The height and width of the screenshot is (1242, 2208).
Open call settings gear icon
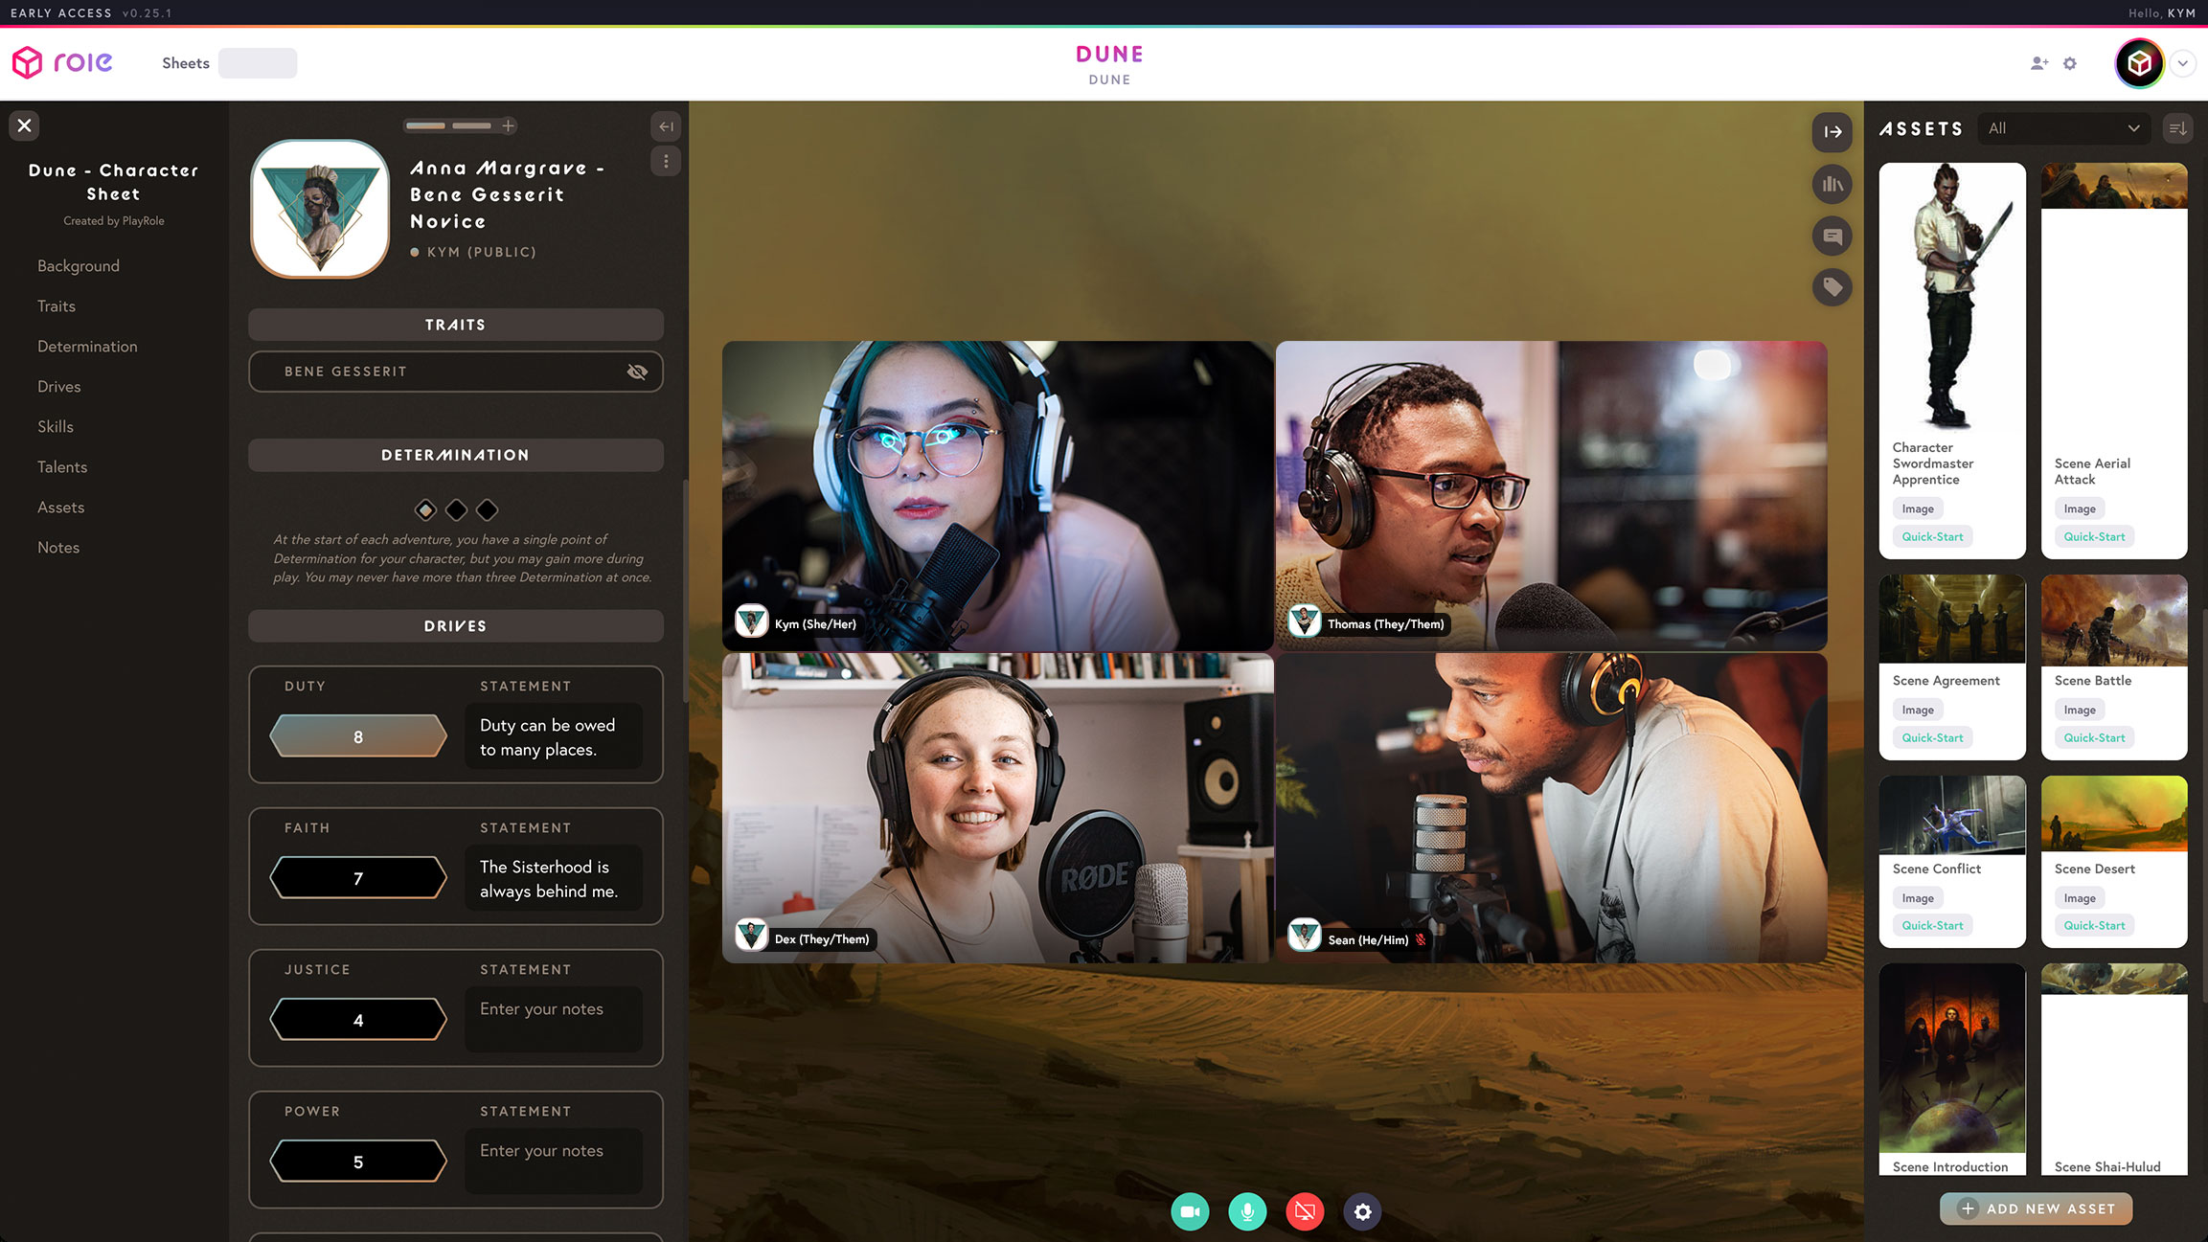(x=1362, y=1211)
